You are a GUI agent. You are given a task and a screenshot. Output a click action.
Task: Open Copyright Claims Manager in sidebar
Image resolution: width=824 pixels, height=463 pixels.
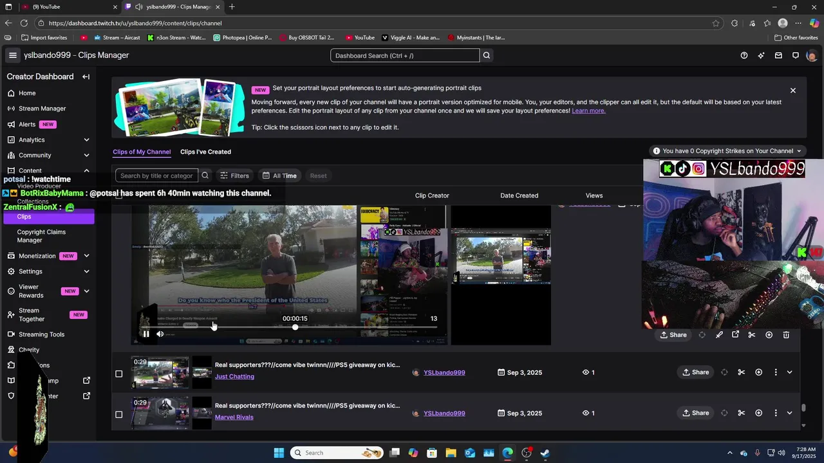41,236
